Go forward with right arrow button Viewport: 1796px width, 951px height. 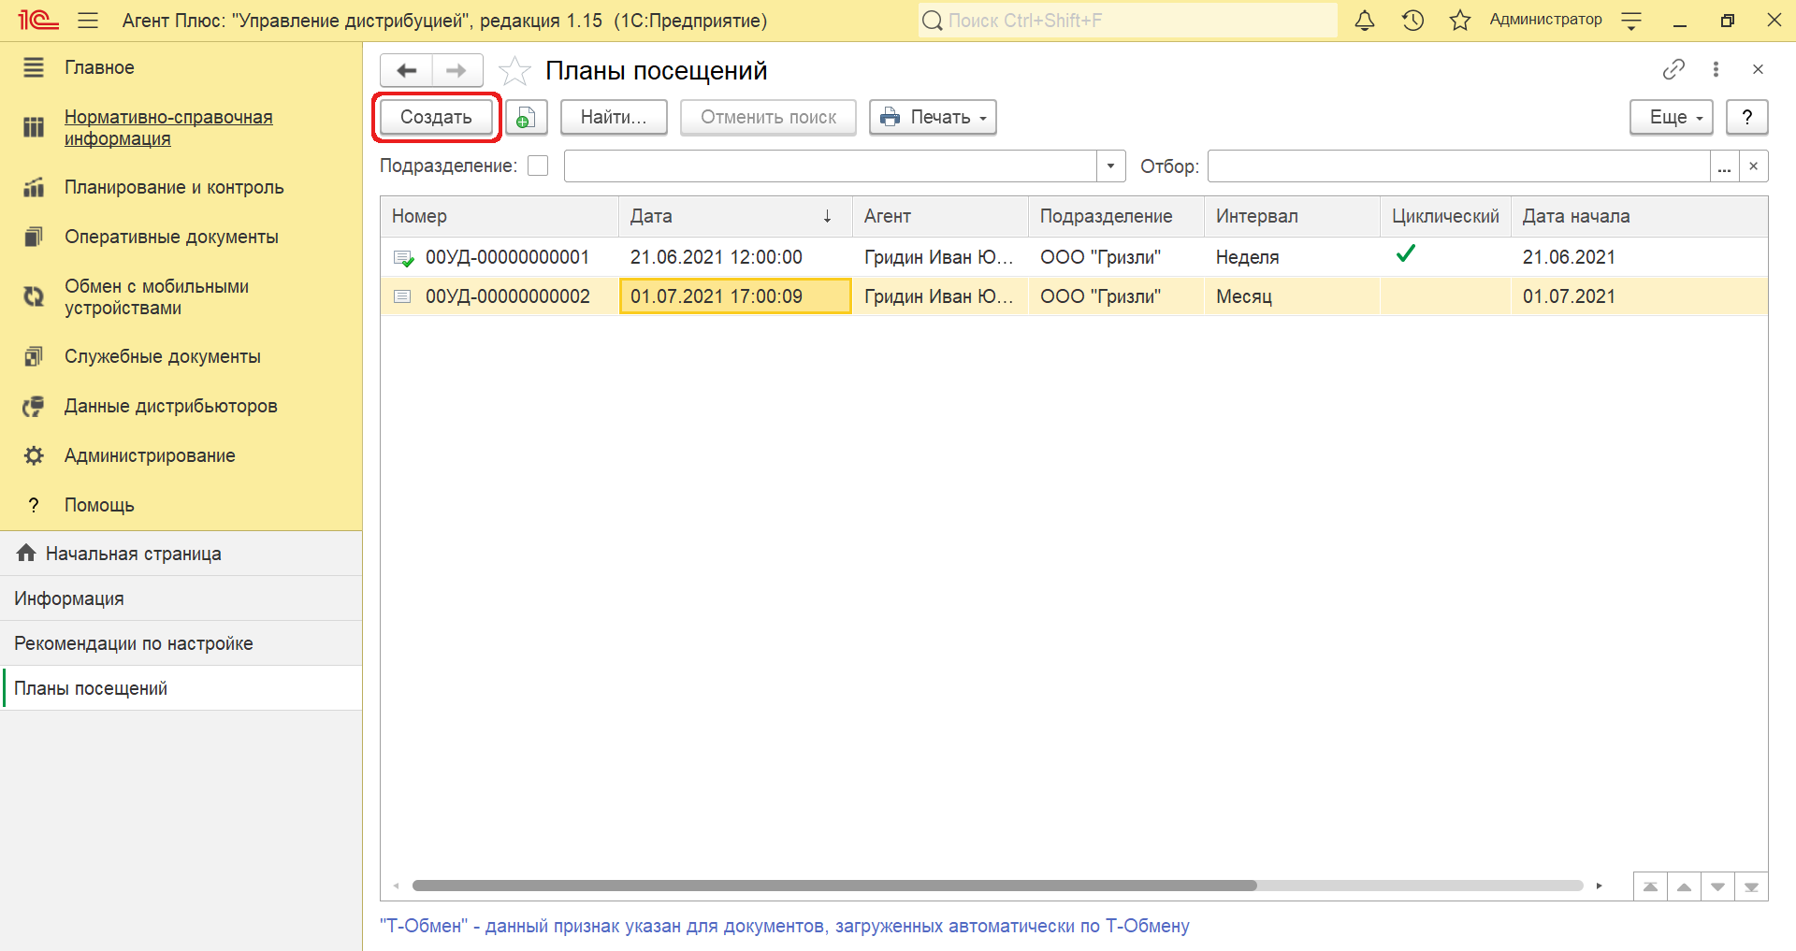tap(456, 70)
